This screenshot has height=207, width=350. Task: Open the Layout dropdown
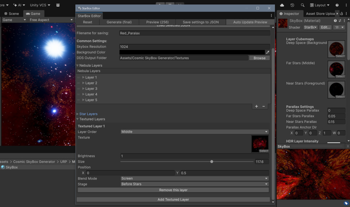coord(320,5)
